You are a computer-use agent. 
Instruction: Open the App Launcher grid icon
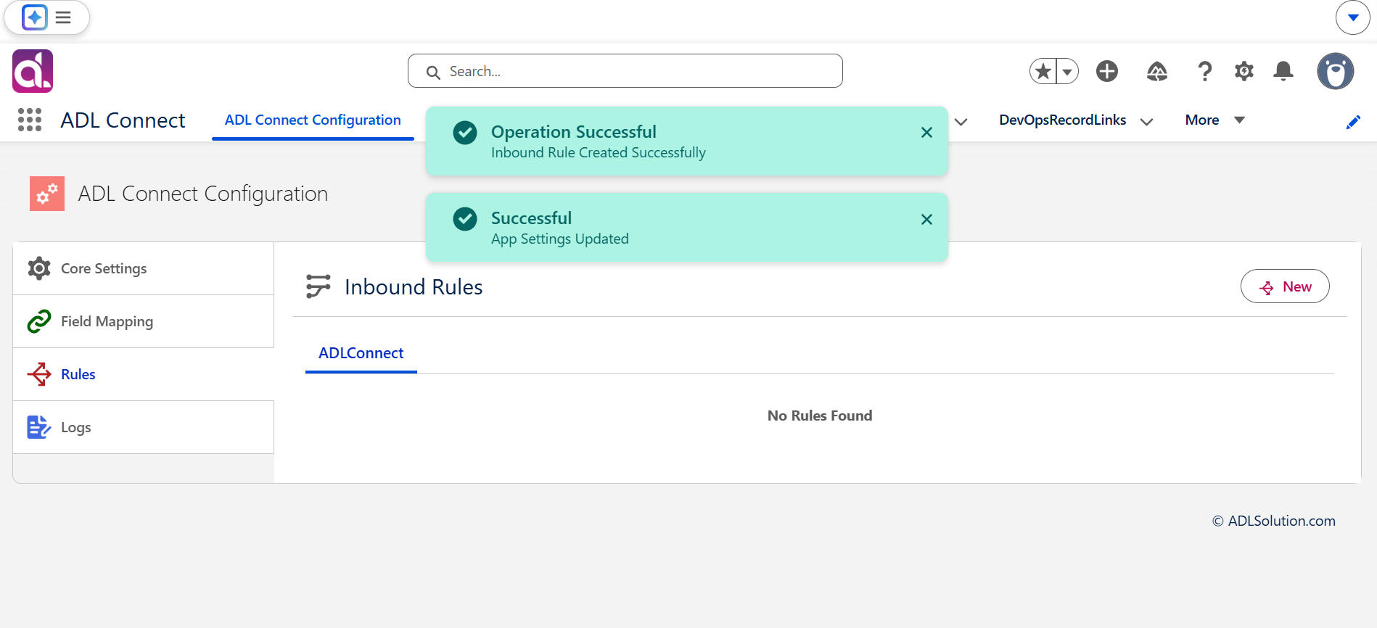click(30, 120)
